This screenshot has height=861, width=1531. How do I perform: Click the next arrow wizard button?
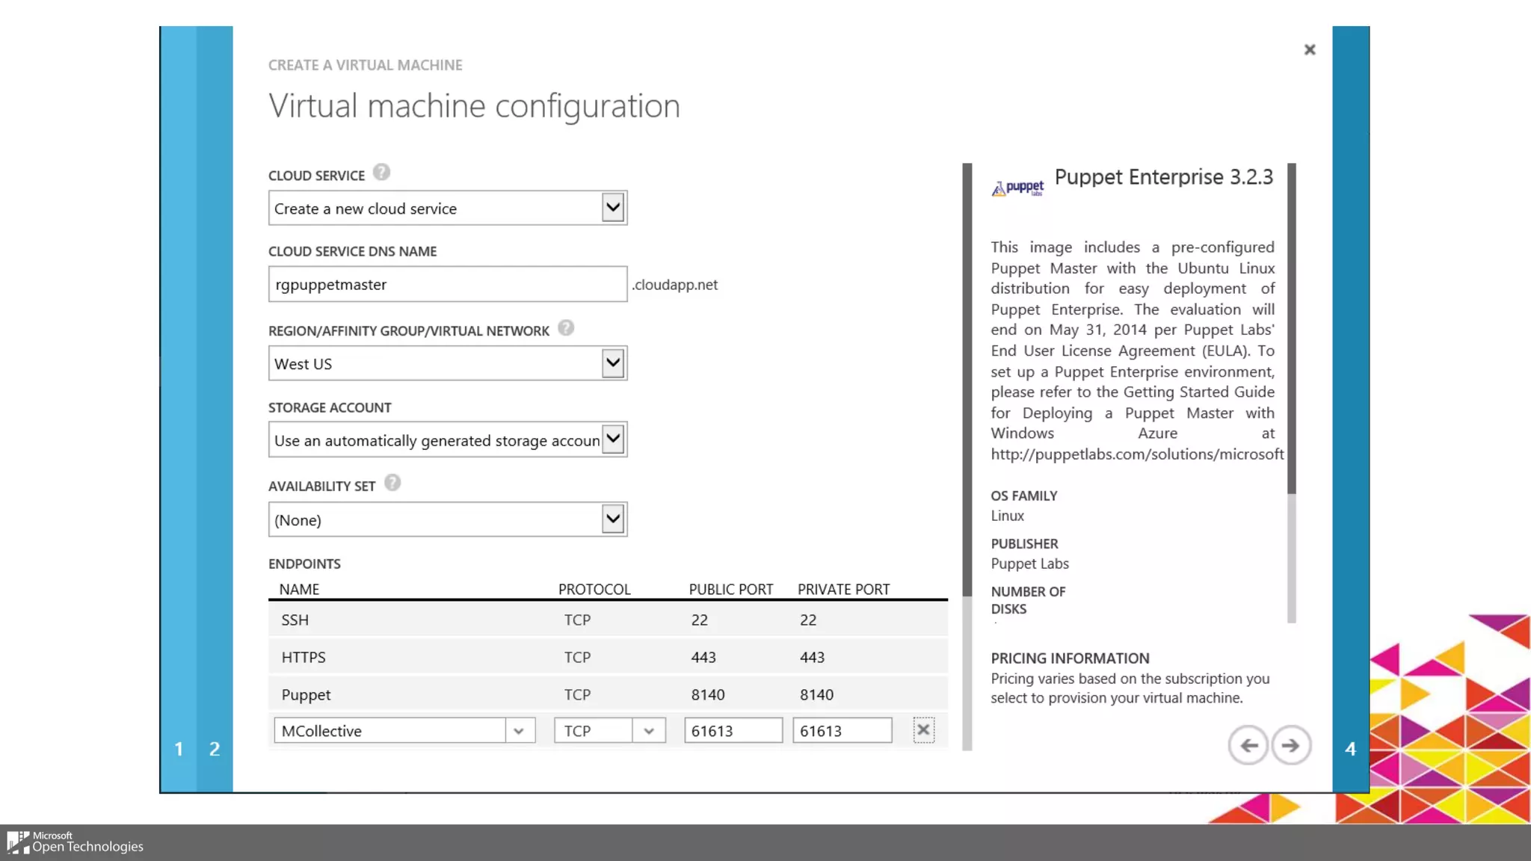[1291, 745]
